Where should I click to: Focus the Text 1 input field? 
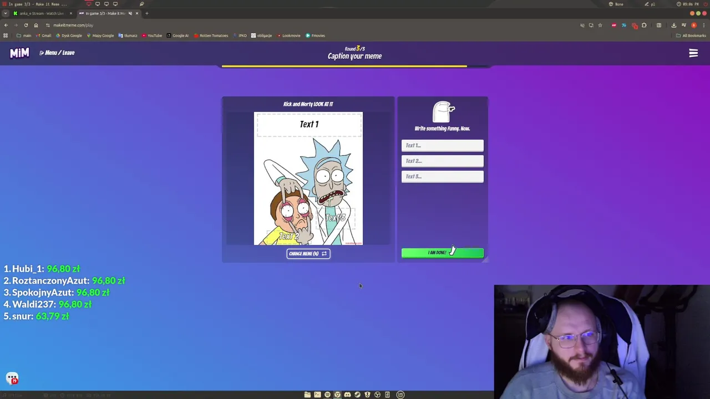point(442,145)
